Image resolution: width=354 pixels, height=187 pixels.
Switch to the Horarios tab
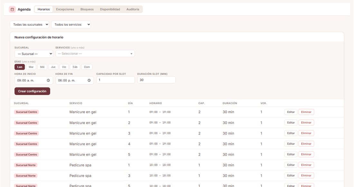point(43,9)
